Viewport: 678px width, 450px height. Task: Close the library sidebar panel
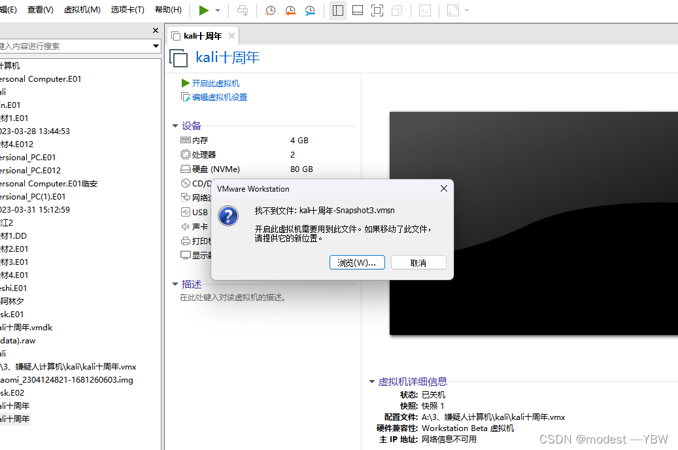click(x=156, y=30)
